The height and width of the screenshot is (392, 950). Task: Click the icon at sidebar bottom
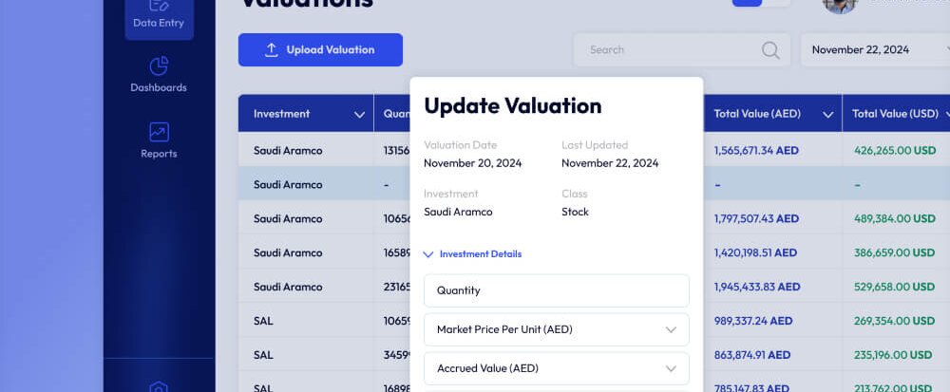coord(159,385)
